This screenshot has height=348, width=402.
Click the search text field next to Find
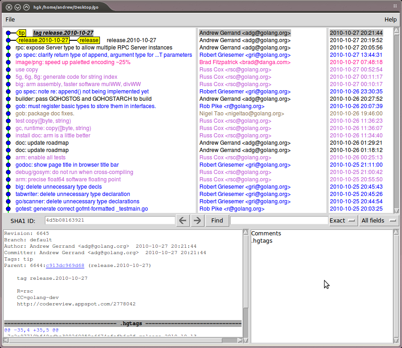pos(279,220)
